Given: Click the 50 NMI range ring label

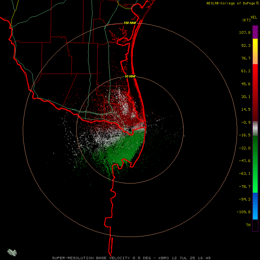Looking at the screenshot, I should coord(130,77).
